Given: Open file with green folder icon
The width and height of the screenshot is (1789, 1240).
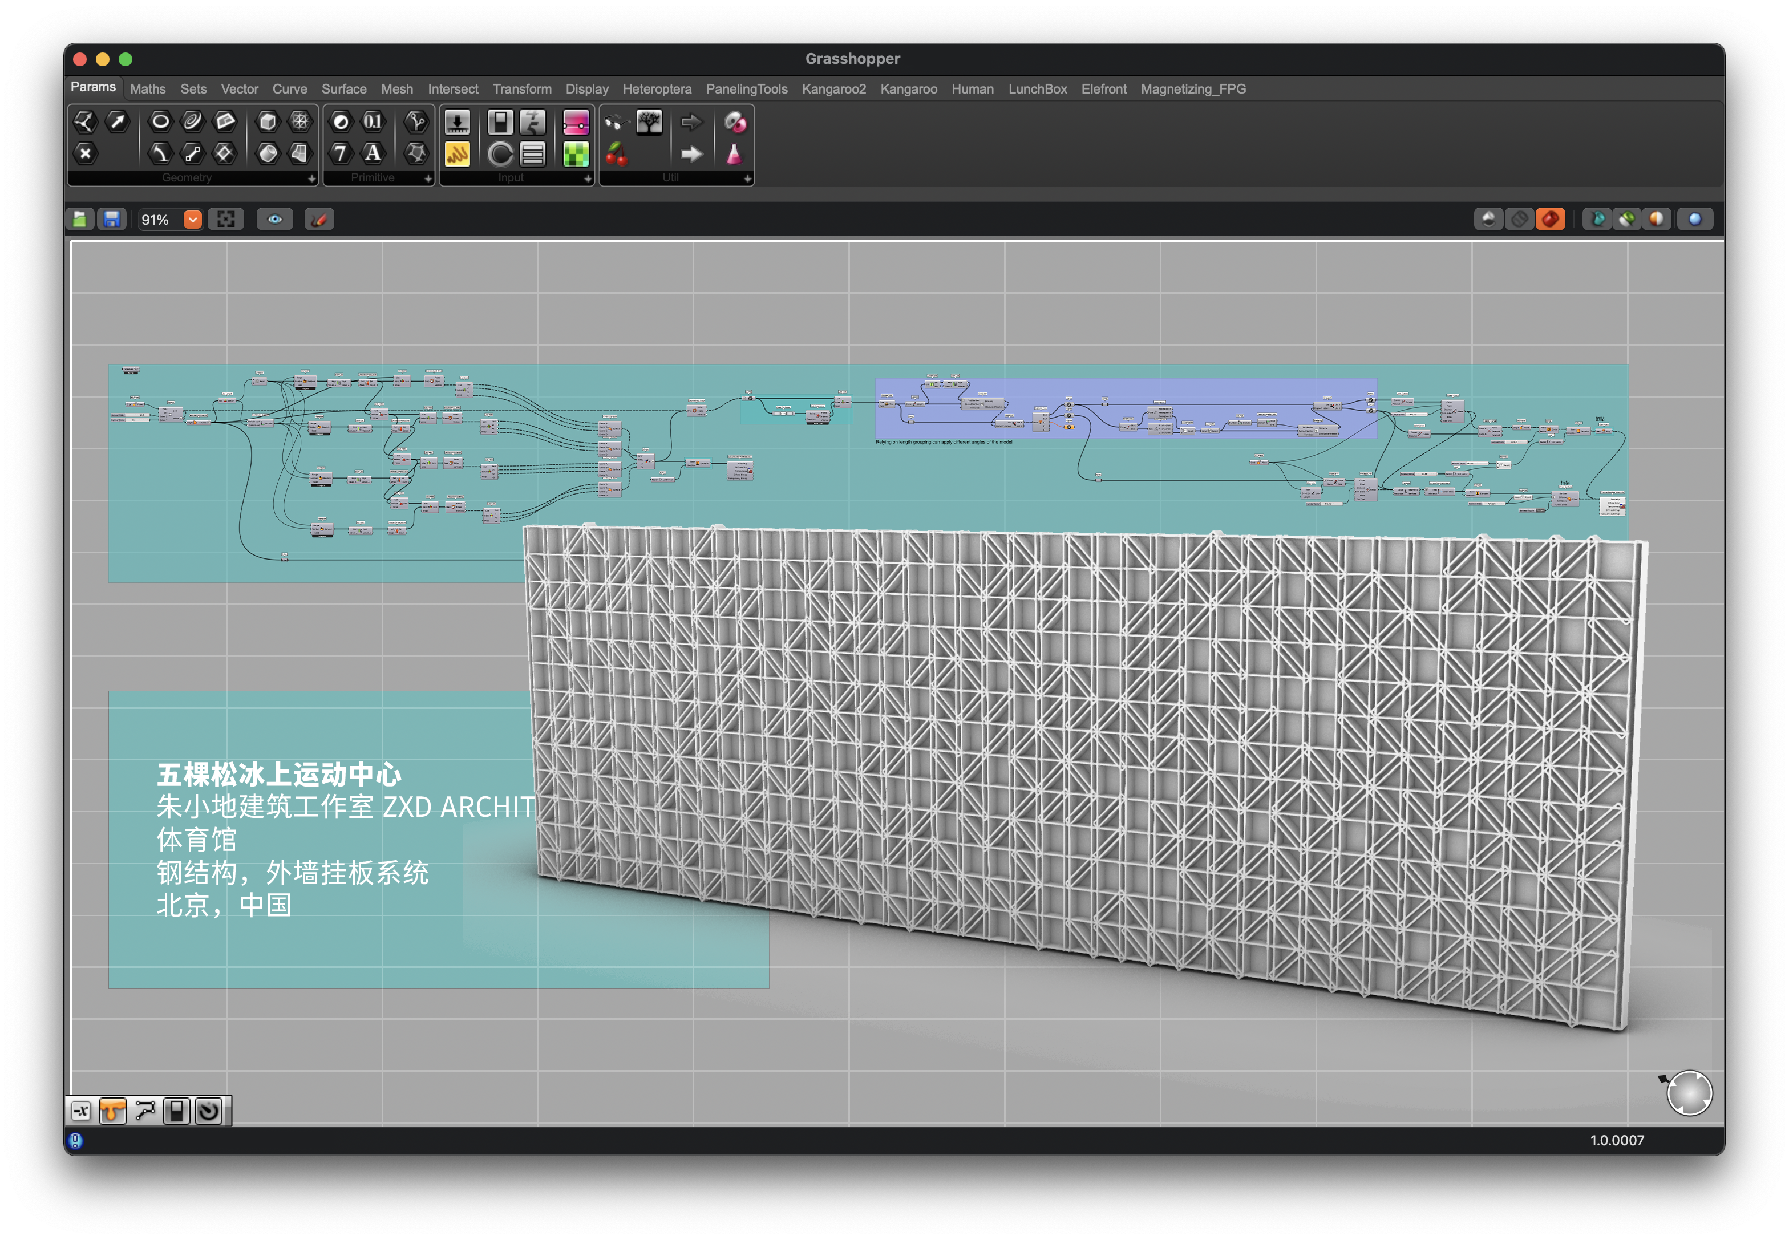Looking at the screenshot, I should coord(80,220).
